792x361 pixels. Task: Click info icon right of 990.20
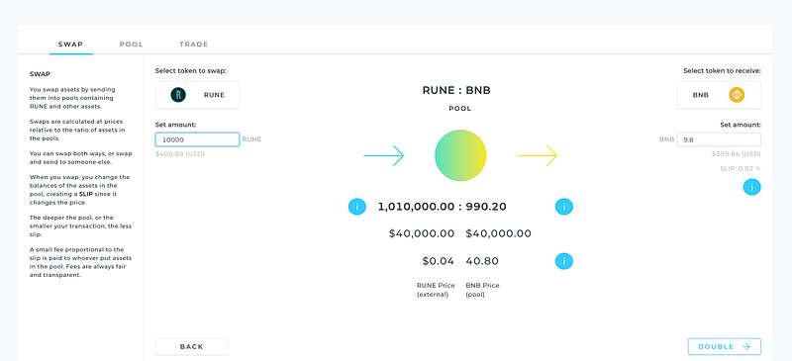coord(564,207)
